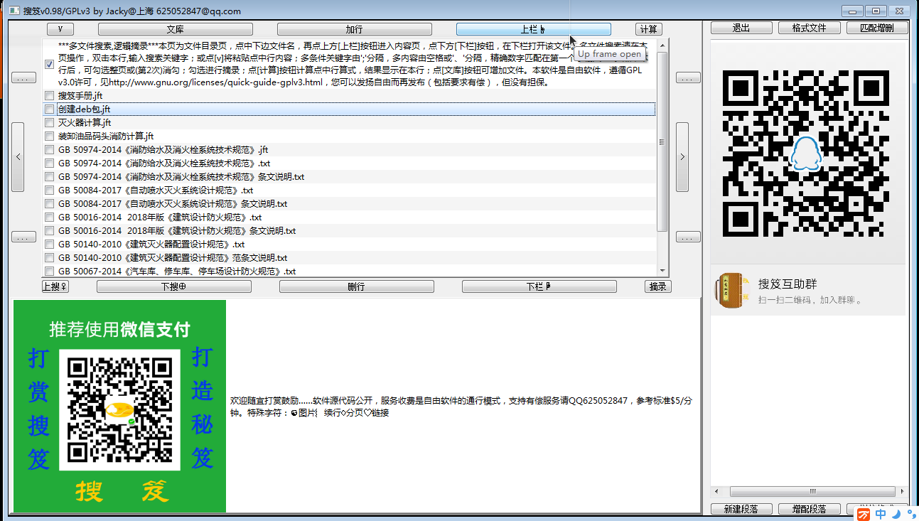Click the 下栏 down-frame button

click(539, 286)
